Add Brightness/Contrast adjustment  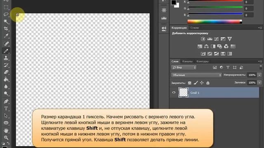[x=203, y=39]
